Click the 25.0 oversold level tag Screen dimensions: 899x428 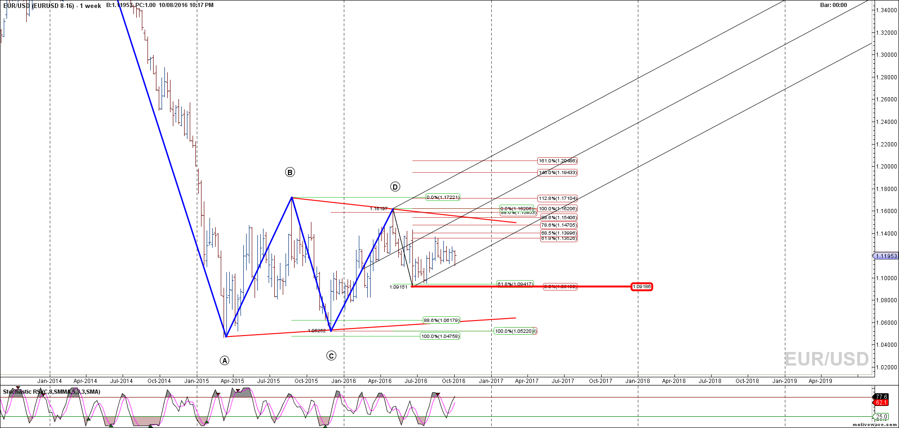coord(882,417)
